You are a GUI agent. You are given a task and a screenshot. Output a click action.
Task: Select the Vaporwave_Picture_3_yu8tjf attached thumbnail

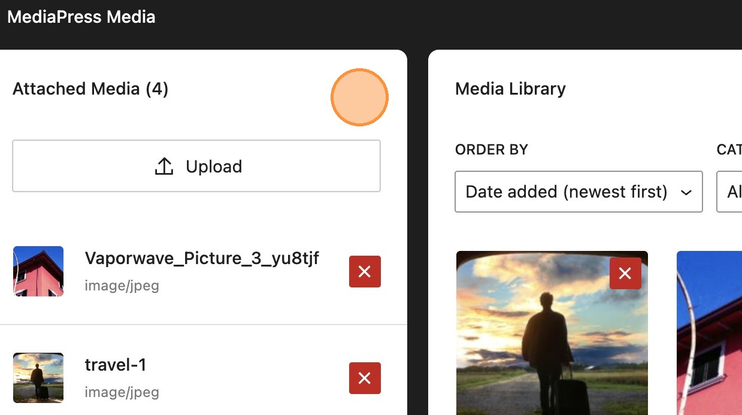[x=38, y=271]
